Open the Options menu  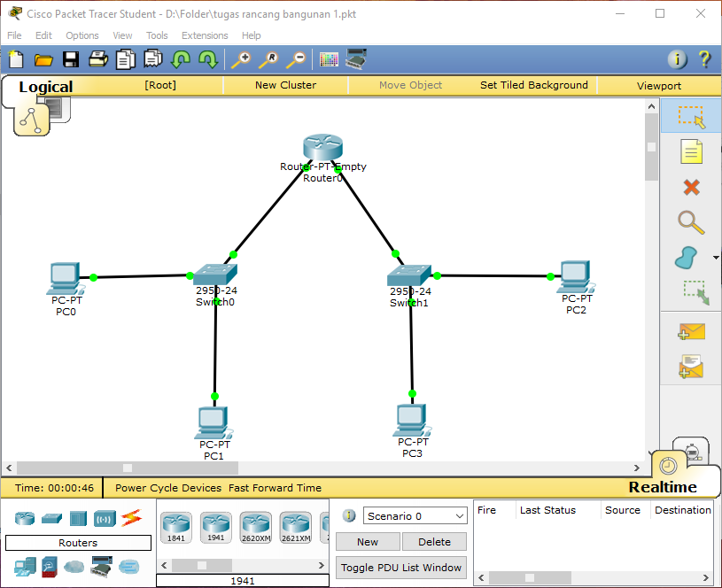coord(82,35)
